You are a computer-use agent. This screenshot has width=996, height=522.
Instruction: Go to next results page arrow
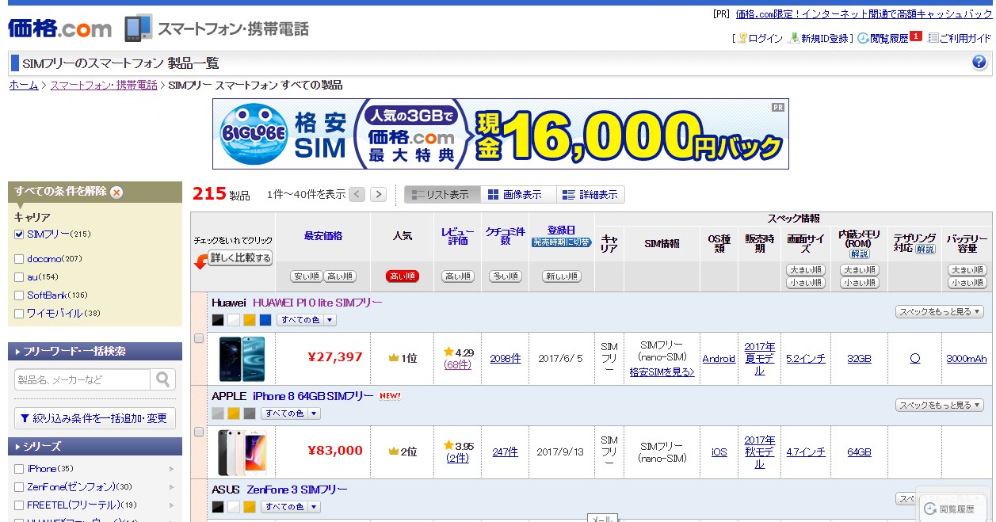click(379, 194)
